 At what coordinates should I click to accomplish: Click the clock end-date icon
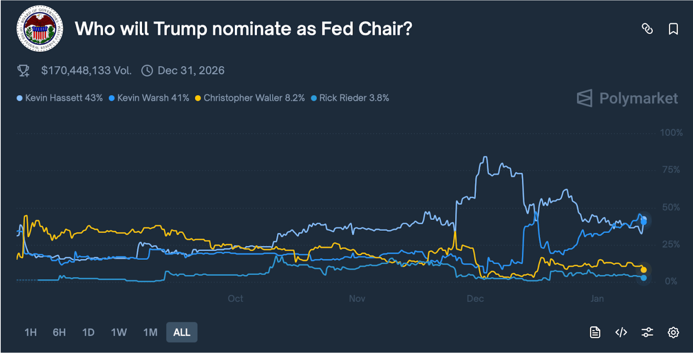pyautogui.click(x=147, y=70)
